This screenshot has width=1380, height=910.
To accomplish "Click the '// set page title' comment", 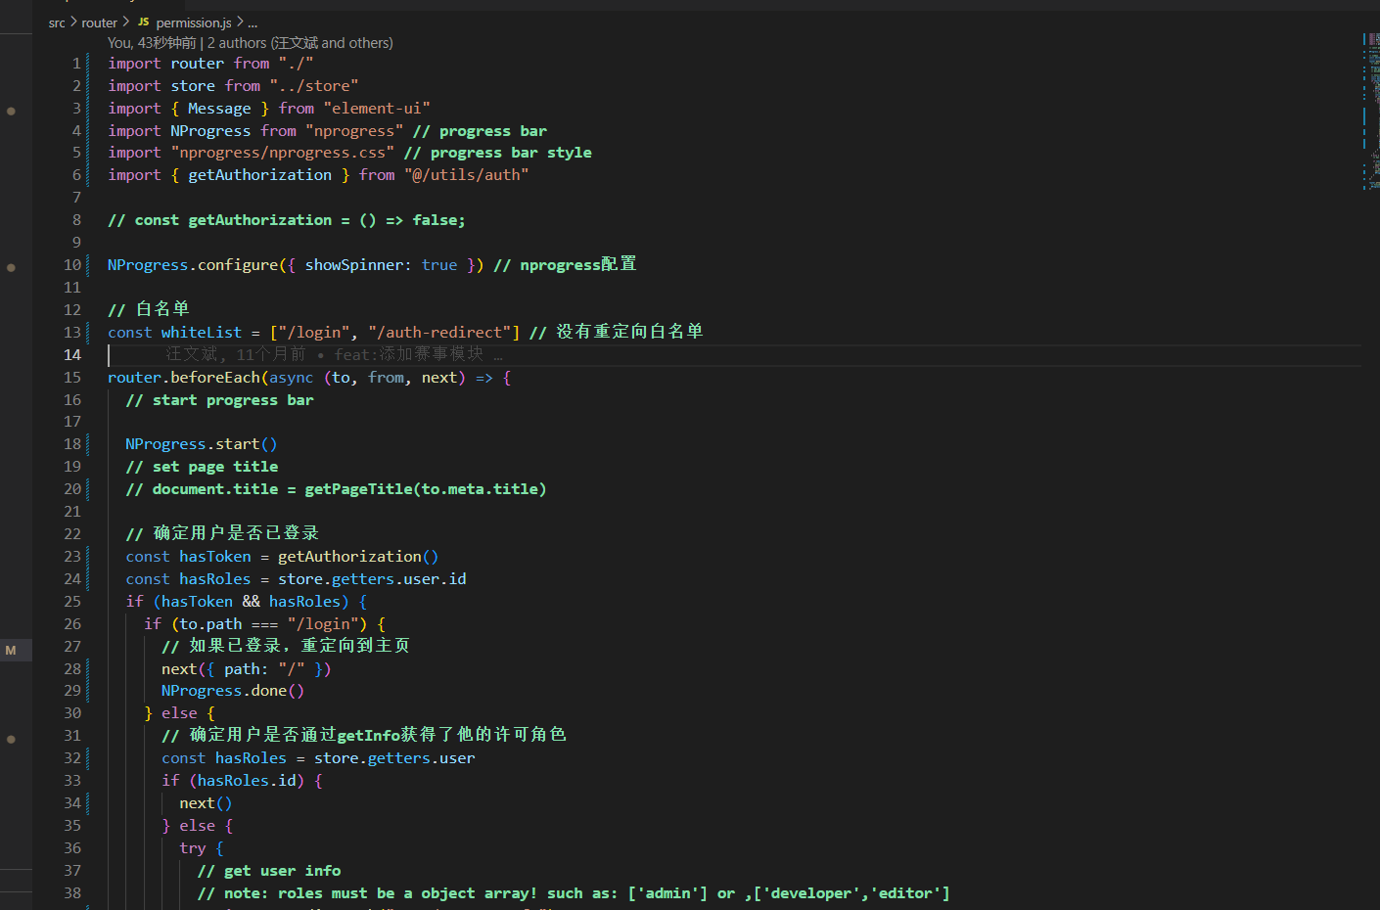I will coord(202,467).
